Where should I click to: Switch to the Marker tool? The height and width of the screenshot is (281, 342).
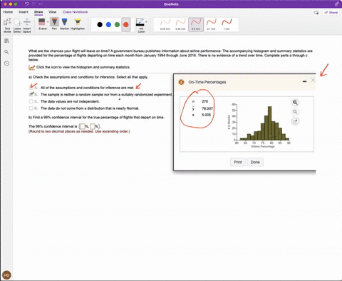coord(64,24)
